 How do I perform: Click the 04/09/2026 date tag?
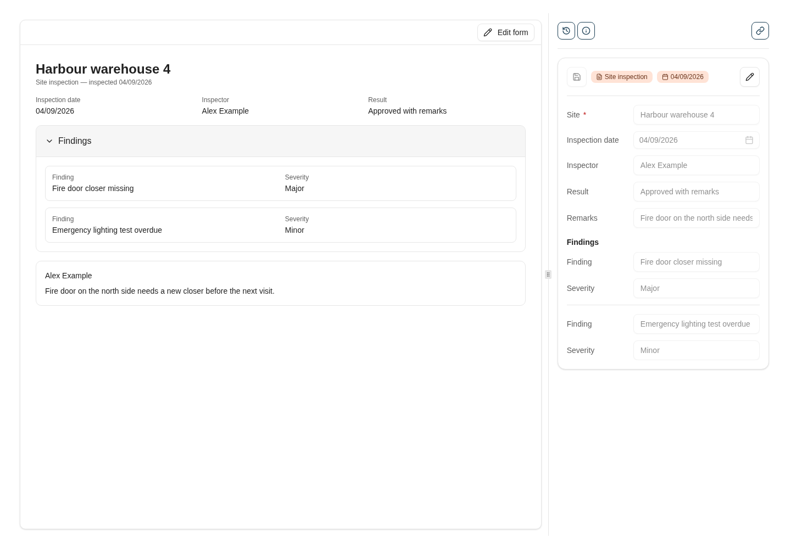click(x=682, y=77)
